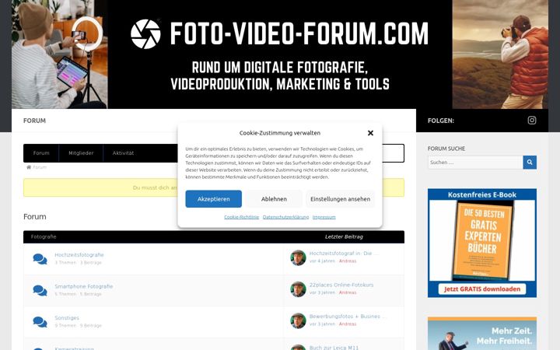Click the Forum breadcrumb text

coord(40,167)
